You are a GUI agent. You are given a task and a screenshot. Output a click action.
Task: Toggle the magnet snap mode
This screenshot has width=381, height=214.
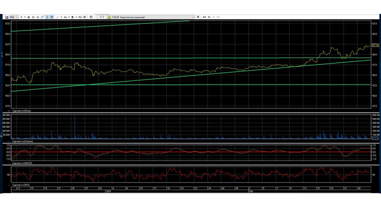point(91,17)
